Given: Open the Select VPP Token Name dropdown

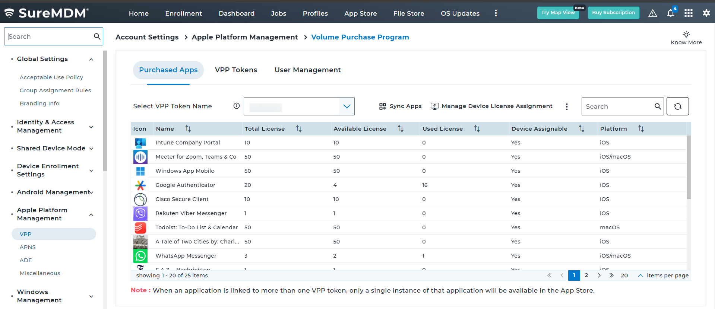Looking at the screenshot, I should (347, 106).
